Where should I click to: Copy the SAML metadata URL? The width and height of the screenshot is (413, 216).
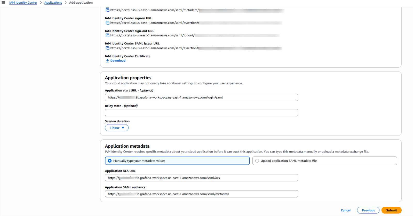pyautogui.click(x=107, y=10)
